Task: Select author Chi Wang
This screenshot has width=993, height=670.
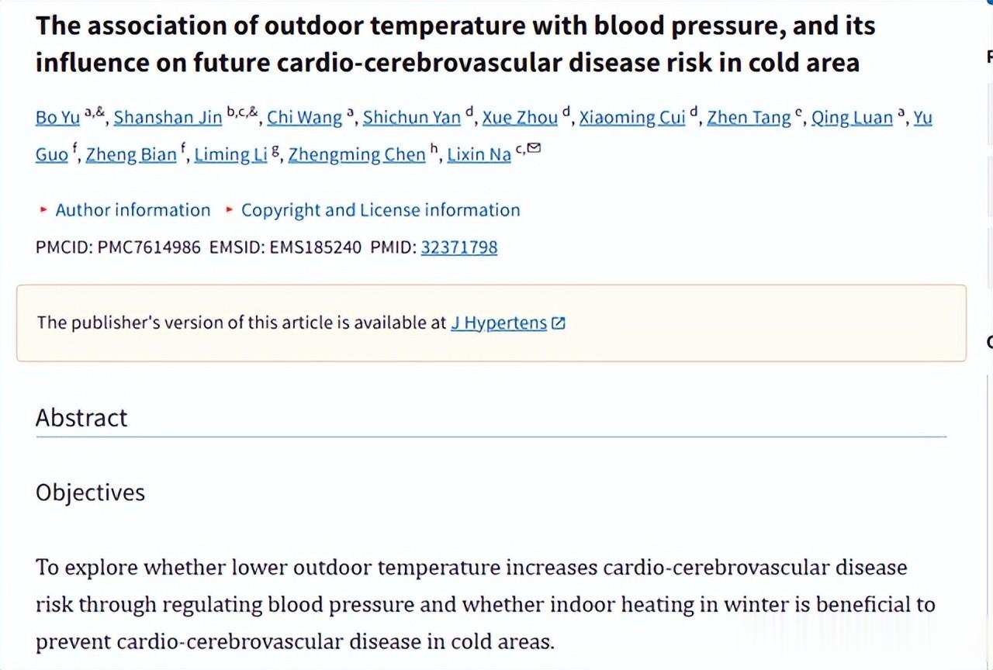Action: pos(304,118)
